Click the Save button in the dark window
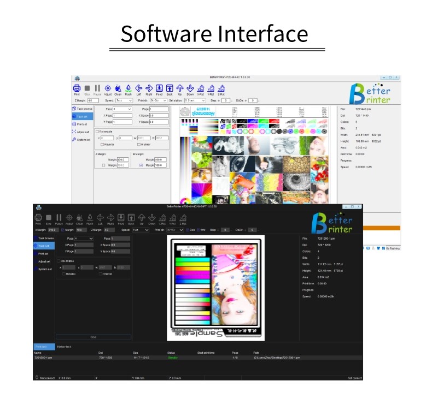Image resolution: width=432 pixels, height=405 pixels. click(x=94, y=337)
